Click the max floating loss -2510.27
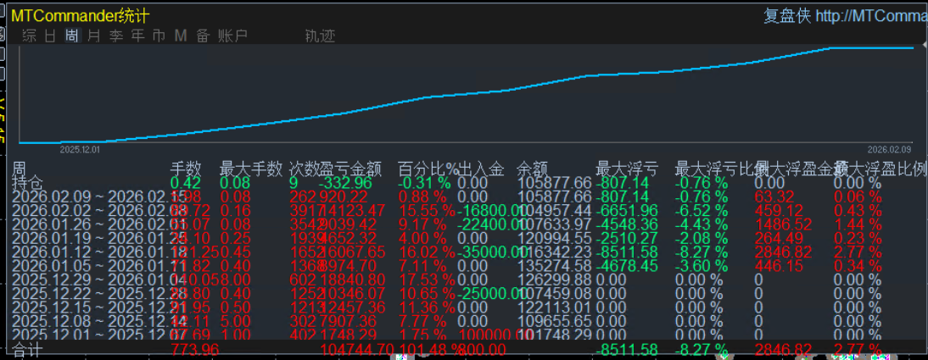 pyautogui.click(x=626, y=238)
